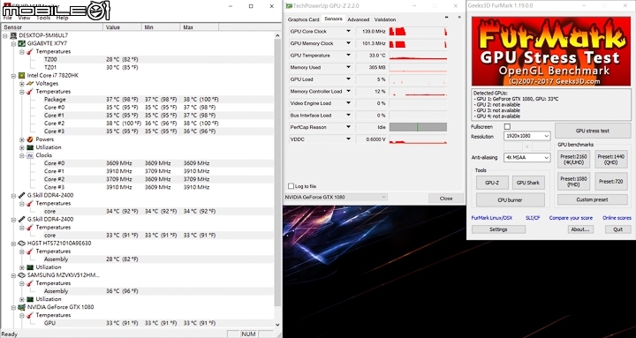
Task: Open the GPU Temperature sensor dropdown
Action: point(348,55)
